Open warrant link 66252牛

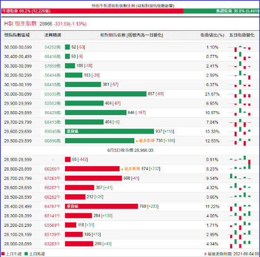[x=52, y=197]
